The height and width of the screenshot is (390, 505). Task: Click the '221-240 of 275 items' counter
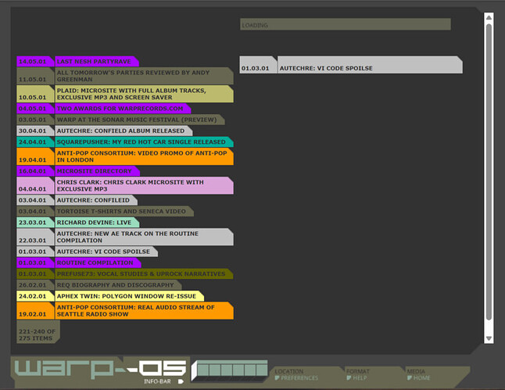click(38, 331)
